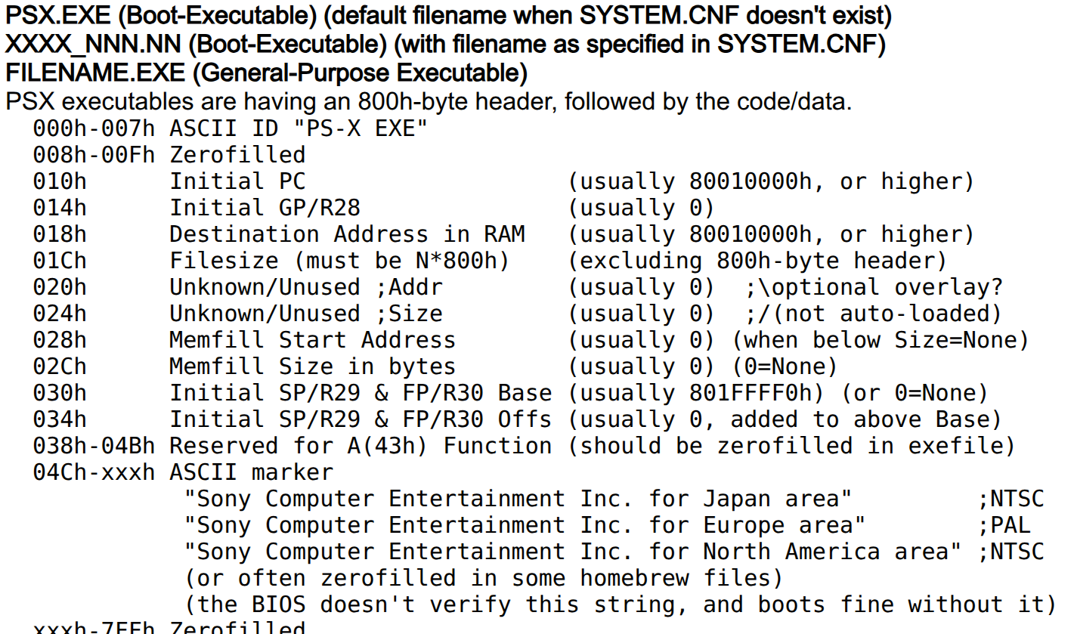Click "Memfill Size in bytes"

[313, 366]
